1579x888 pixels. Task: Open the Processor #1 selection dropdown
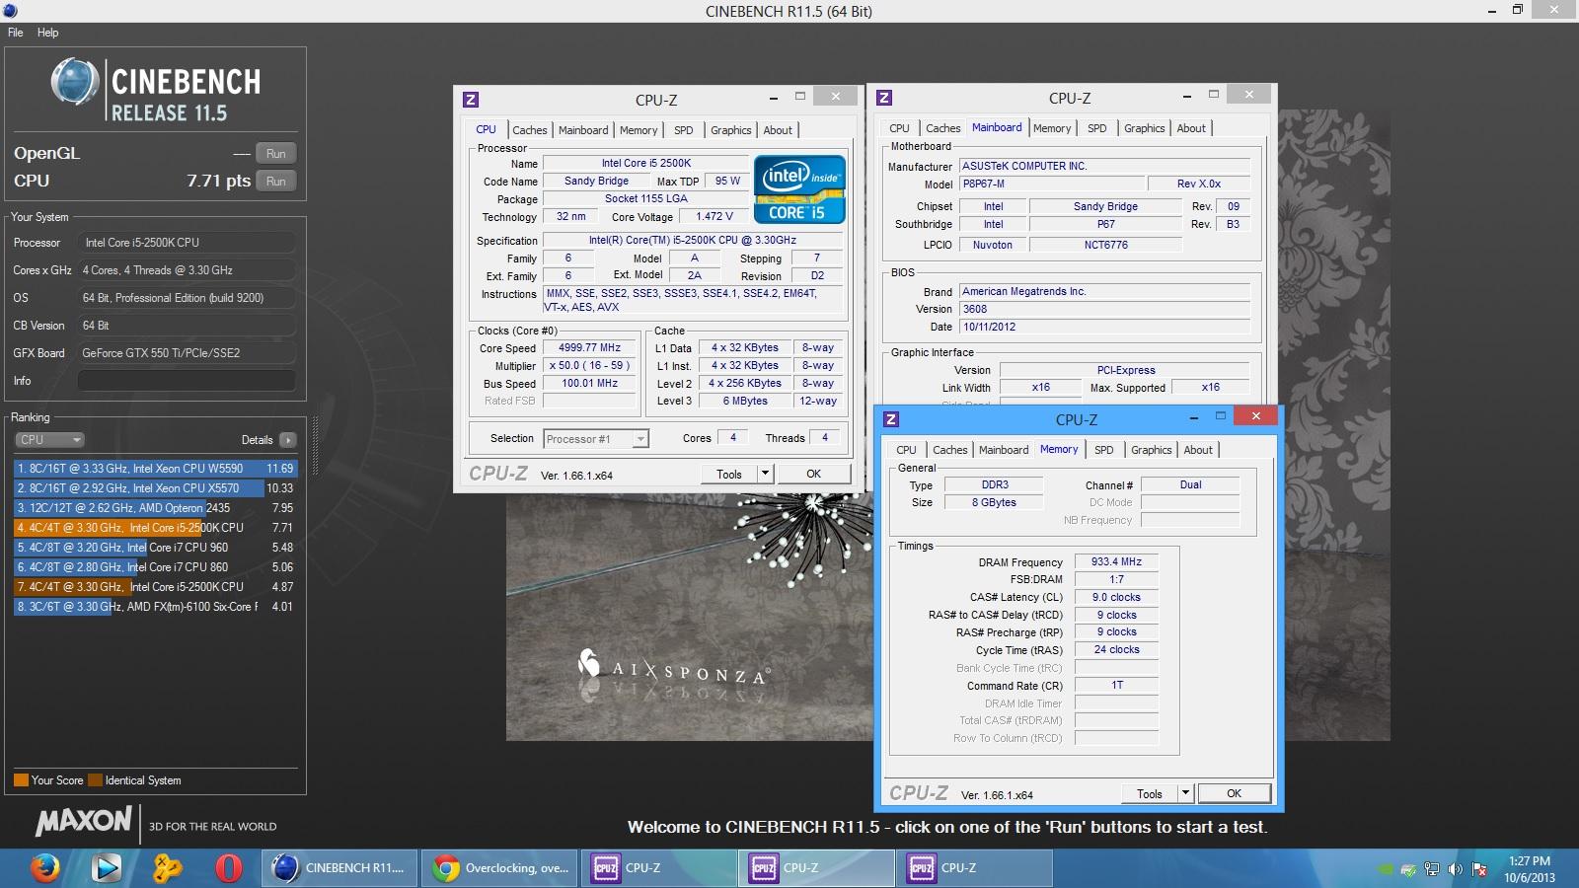(596, 439)
